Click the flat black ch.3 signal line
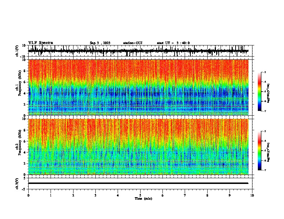 [x=138, y=183]
